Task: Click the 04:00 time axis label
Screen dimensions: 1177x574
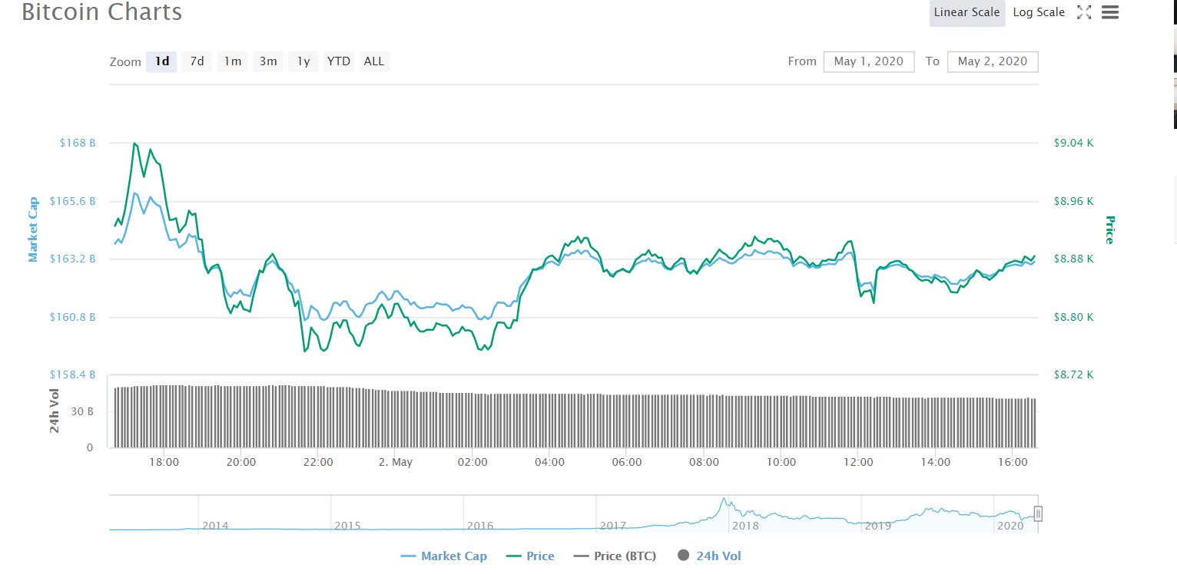Action: coord(550,462)
